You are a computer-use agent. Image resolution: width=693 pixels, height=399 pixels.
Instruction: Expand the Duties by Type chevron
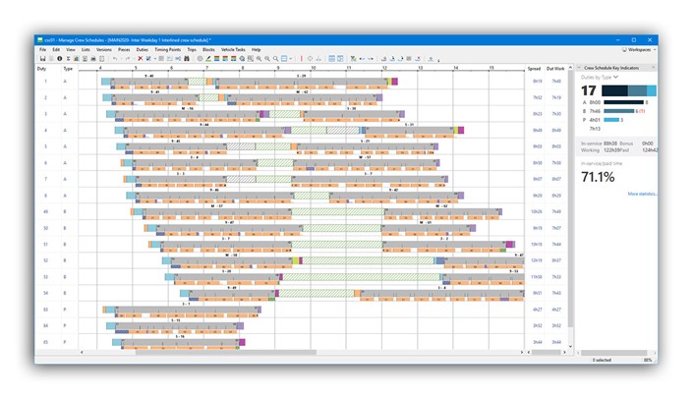click(615, 78)
